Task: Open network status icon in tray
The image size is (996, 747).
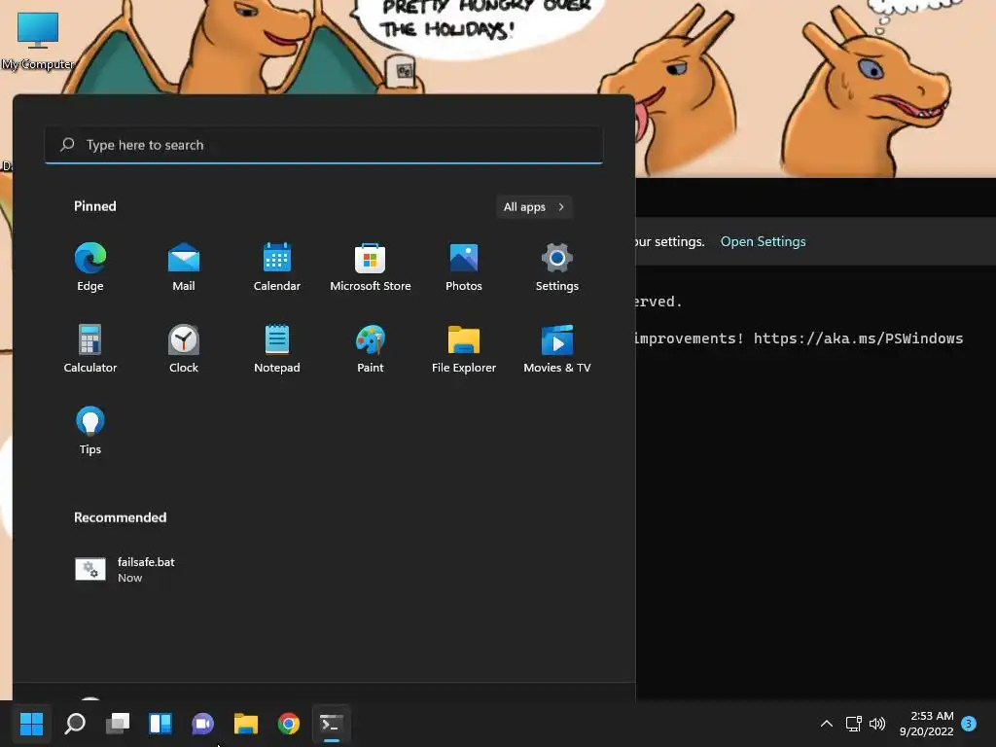Action: click(x=854, y=724)
